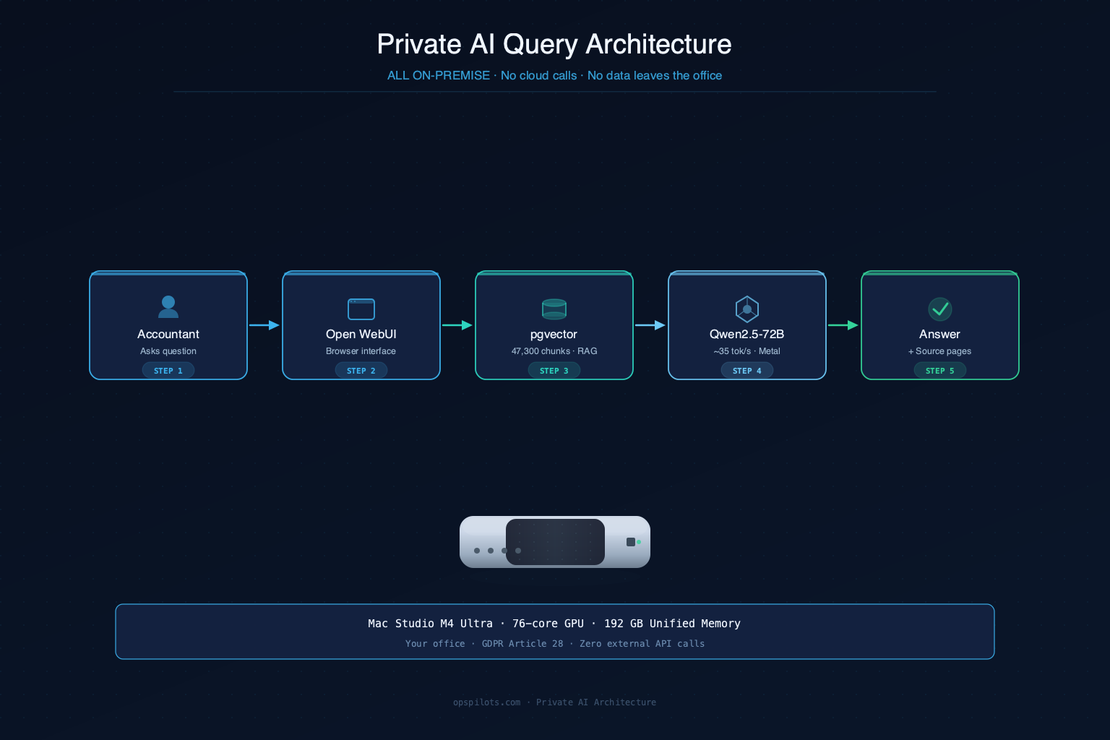Click the "Browser interface" subtitle
The height and width of the screenshot is (740, 1110).
pos(361,351)
